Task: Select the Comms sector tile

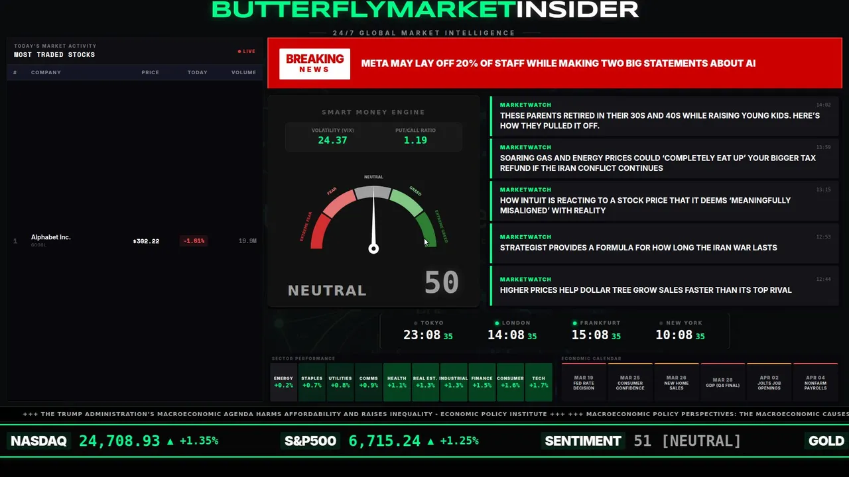Action: click(368, 382)
